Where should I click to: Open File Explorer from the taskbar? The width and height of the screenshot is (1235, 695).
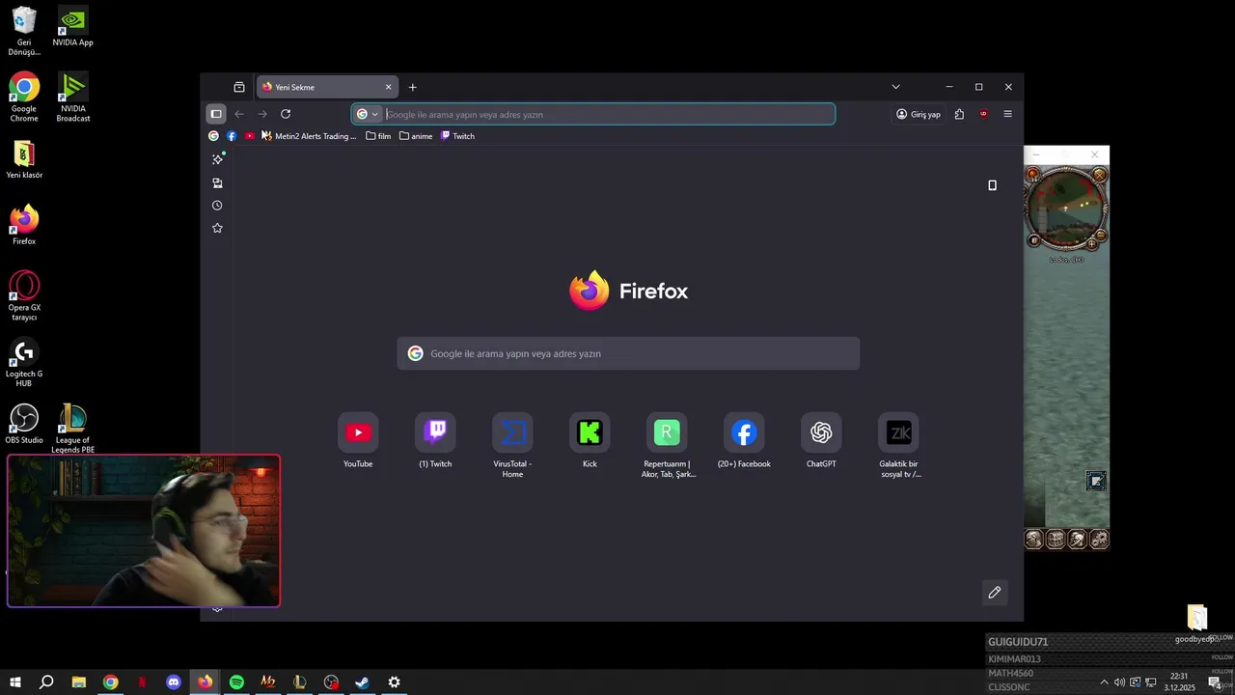[x=79, y=682]
